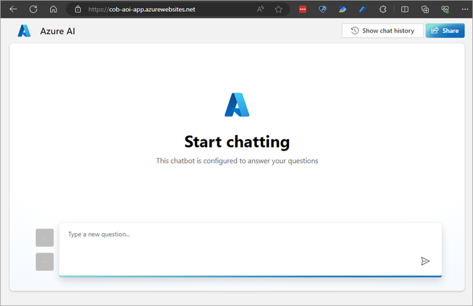473x306 pixels.
Task: Toggle split screen view icon
Action: coord(405,9)
